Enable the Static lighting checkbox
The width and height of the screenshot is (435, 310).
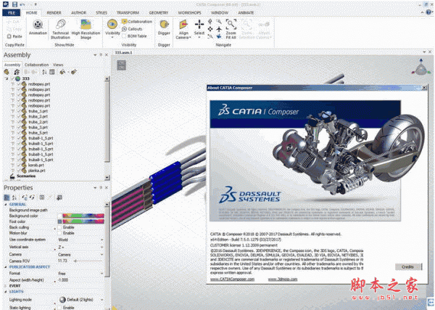tap(59, 308)
